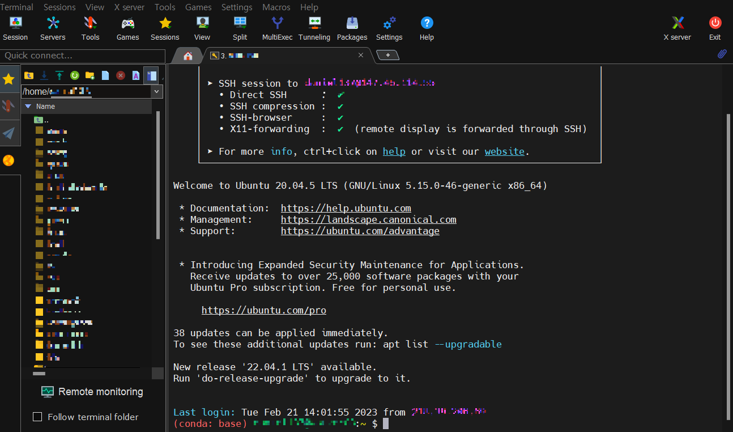Image resolution: width=733 pixels, height=432 pixels.
Task: Open the Packages toolbar button
Action: 352,28
